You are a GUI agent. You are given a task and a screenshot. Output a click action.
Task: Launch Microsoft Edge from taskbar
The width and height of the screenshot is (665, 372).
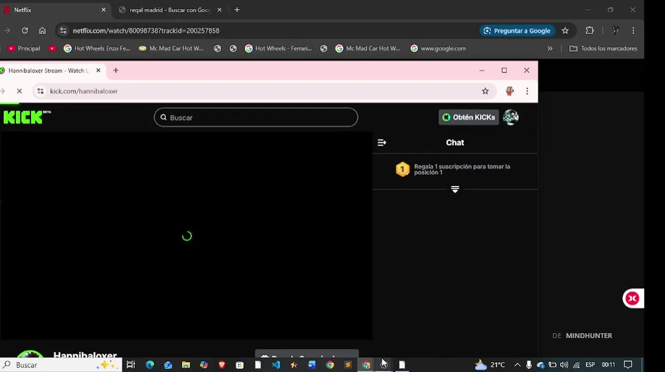150,365
